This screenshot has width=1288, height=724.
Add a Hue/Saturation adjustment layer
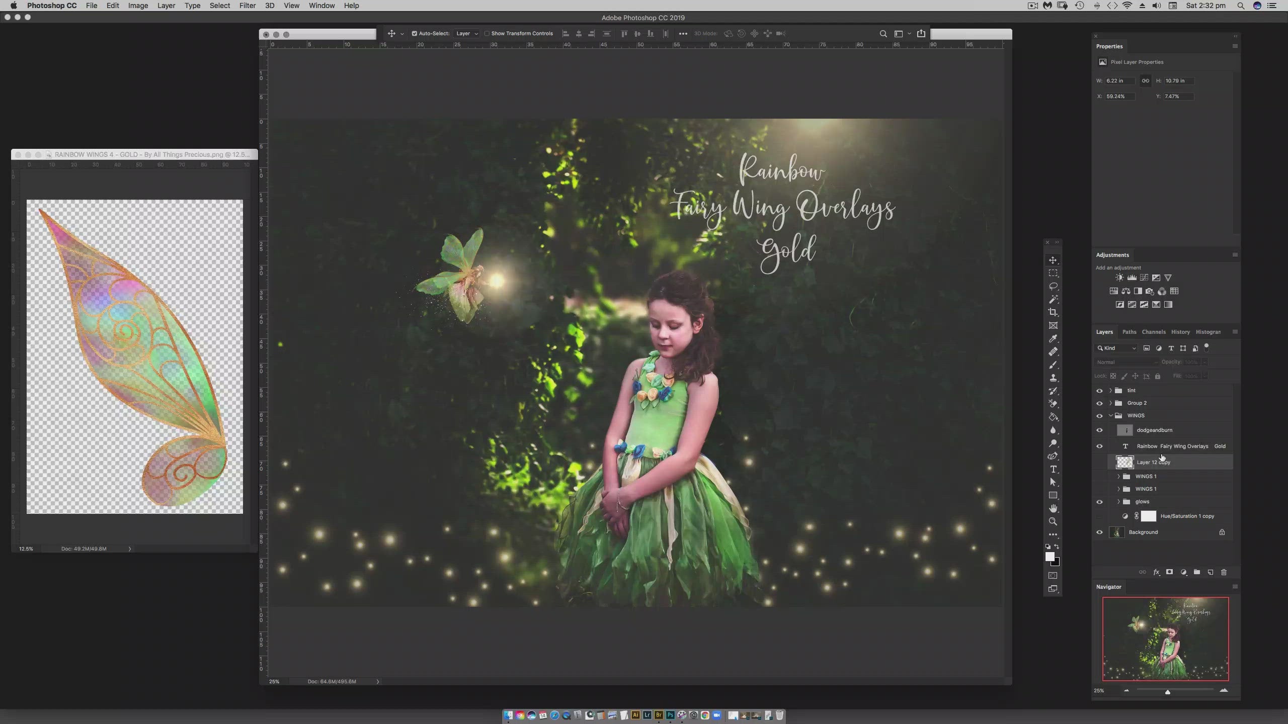pos(1115,292)
